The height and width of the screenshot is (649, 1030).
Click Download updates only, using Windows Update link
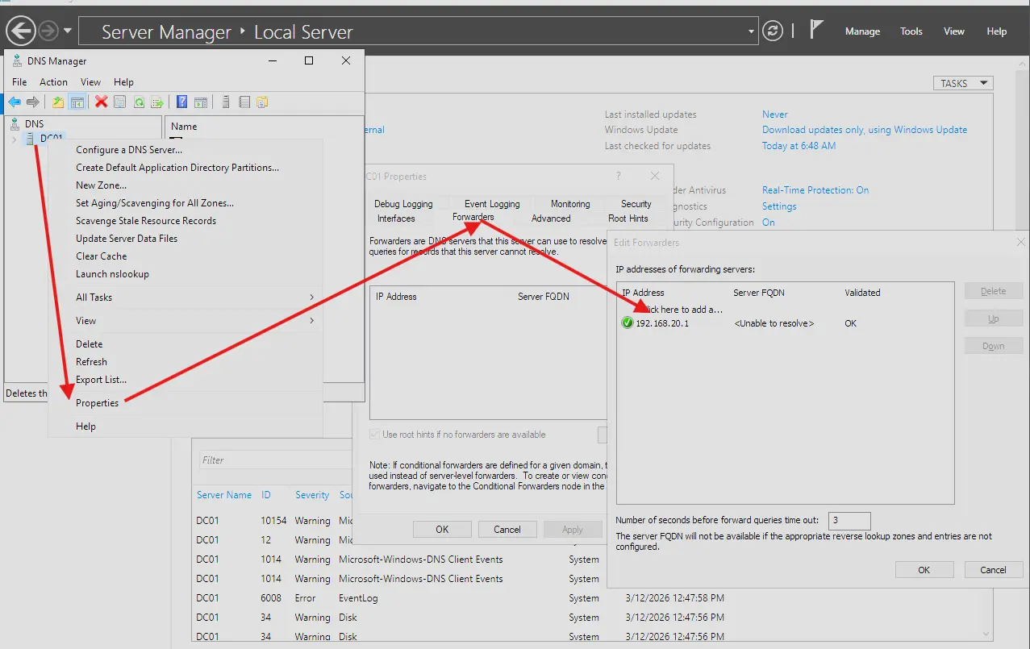point(865,130)
